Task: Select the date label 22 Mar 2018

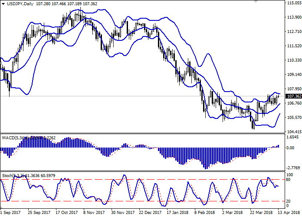Action: [261, 213]
